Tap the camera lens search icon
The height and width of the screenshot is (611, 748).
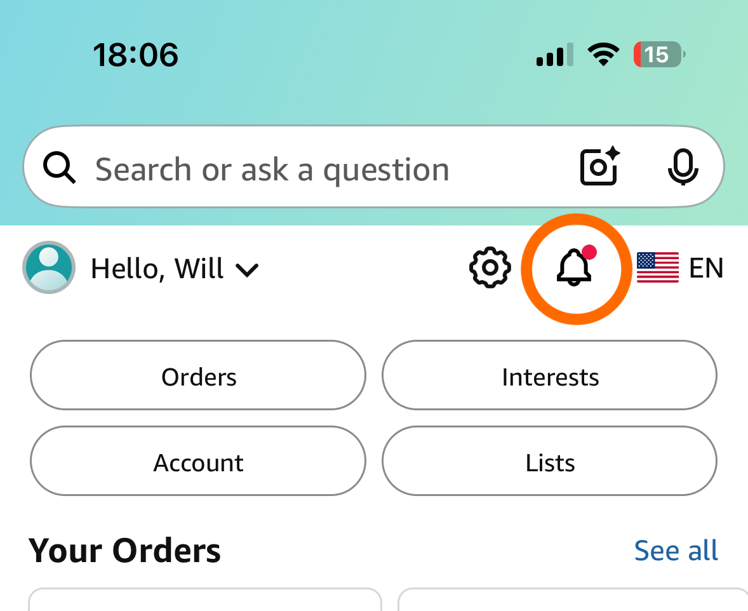click(x=599, y=166)
